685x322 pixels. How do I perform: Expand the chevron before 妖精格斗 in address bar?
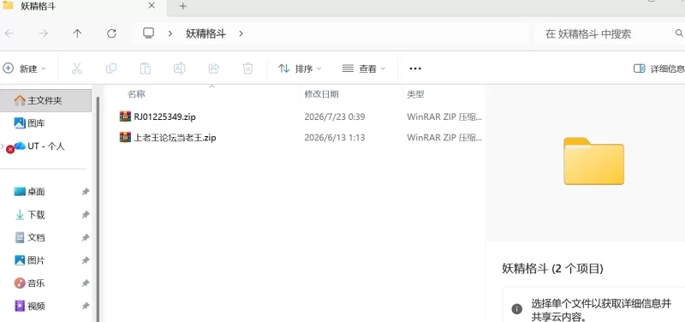170,33
